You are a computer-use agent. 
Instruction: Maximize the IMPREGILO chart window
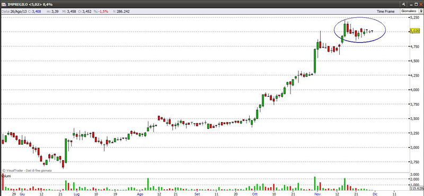tap(416, 4)
